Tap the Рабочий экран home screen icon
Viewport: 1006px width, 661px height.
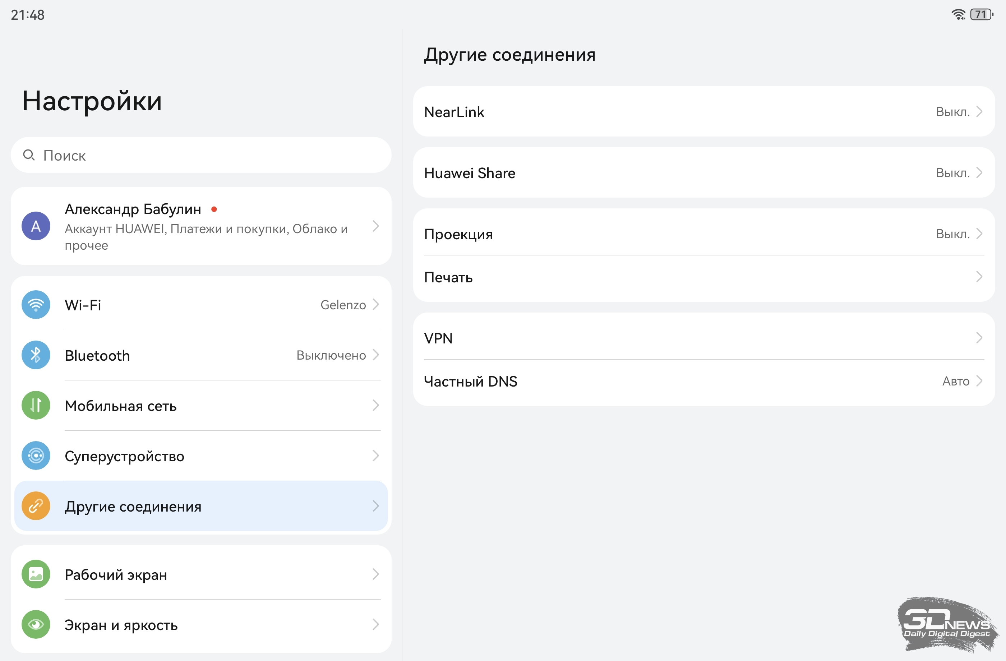[x=36, y=574]
